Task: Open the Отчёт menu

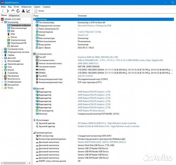Action: point(16,7)
